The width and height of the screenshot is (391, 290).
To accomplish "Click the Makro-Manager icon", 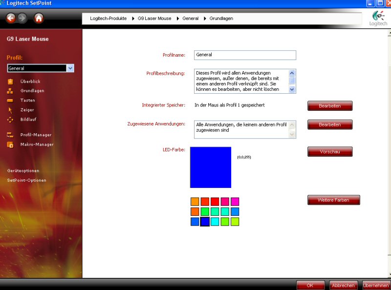I will [x=10, y=145].
